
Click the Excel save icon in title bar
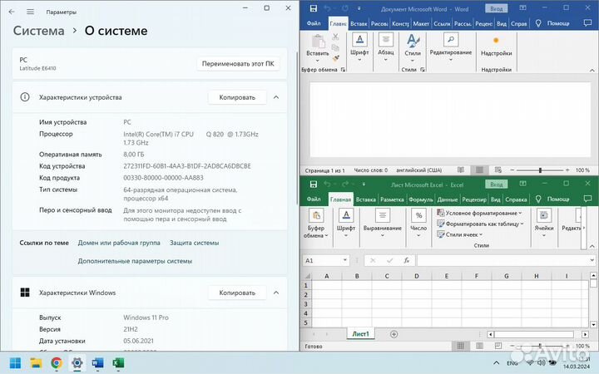click(x=314, y=185)
